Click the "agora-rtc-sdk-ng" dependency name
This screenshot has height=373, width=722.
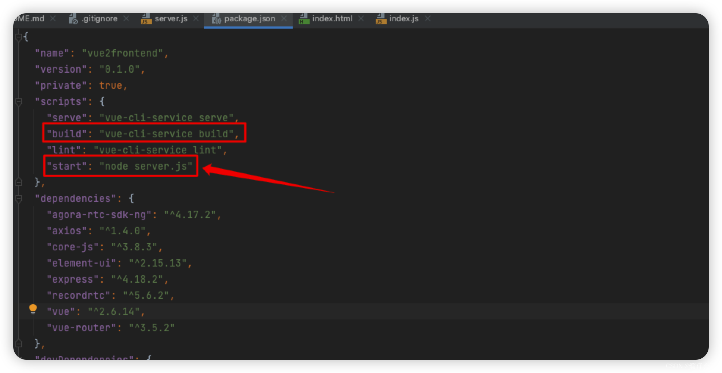99,215
